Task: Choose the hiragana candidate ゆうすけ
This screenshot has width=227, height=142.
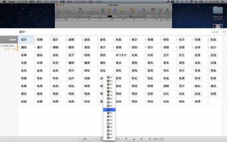Action: click(x=121, y=55)
